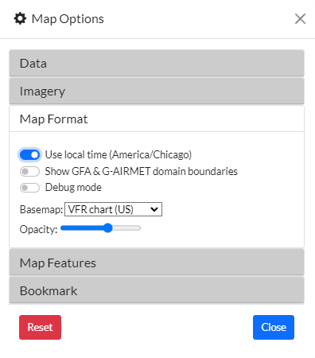Image resolution: width=315 pixels, height=358 pixels.
Task: Enable GFA & G-AIRMET domain boundaries toggle
Action: pos(29,172)
